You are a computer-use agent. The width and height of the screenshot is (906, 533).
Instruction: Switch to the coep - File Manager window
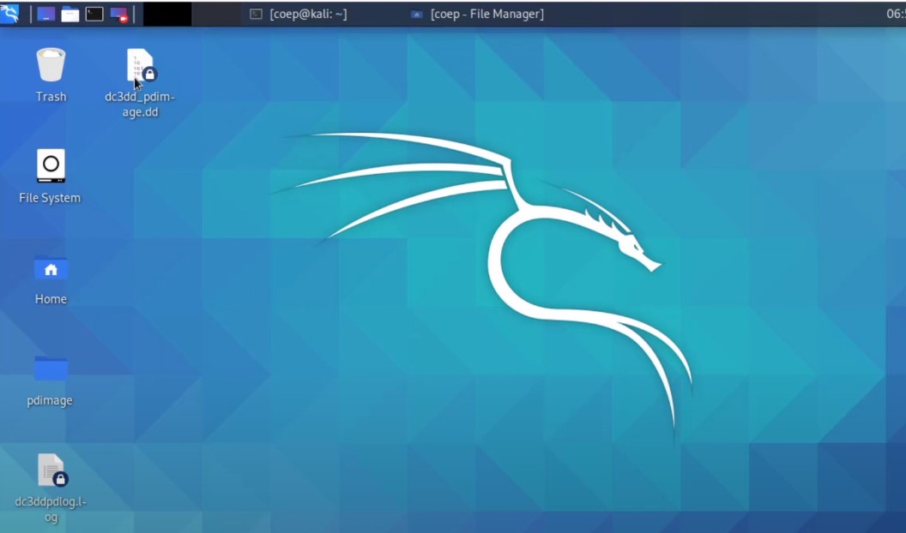coord(477,14)
